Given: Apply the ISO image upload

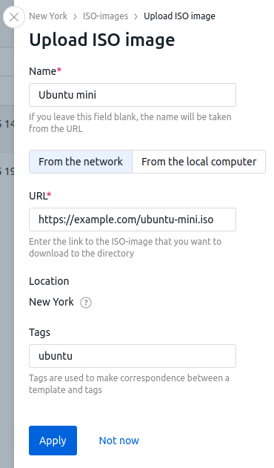Looking at the screenshot, I should click(x=53, y=441).
